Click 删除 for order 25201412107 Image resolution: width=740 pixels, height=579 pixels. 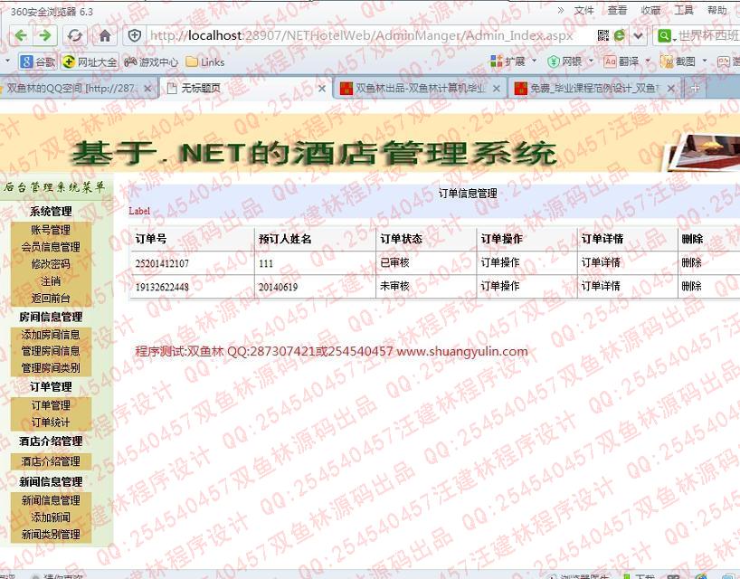pos(691,262)
